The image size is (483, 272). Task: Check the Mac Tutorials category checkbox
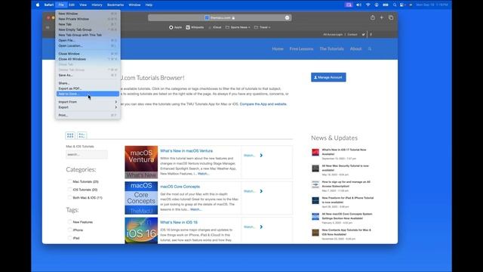tap(69, 181)
